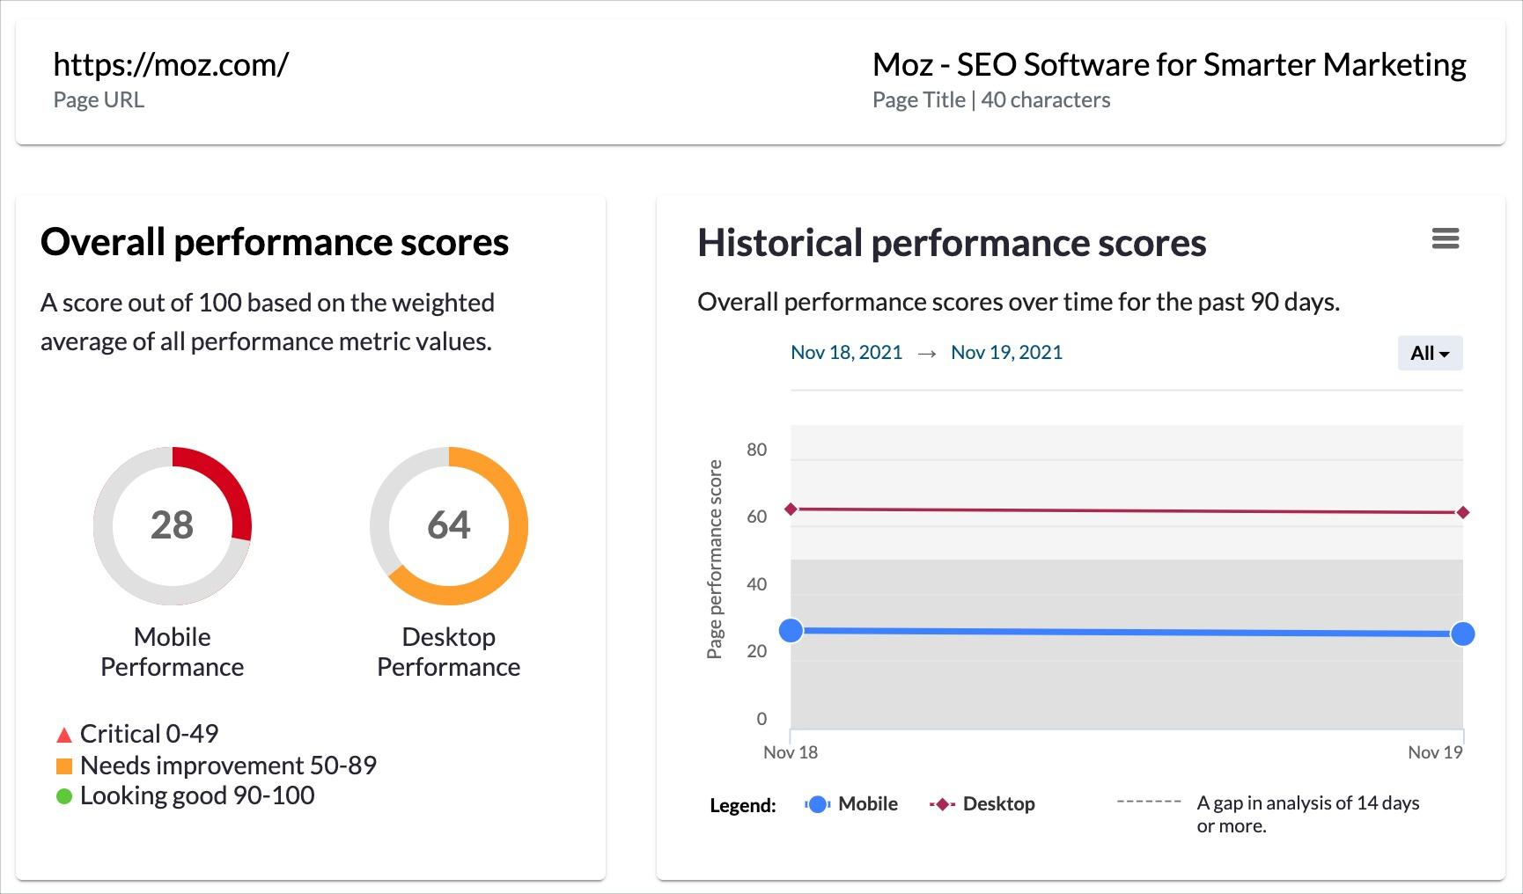Image resolution: width=1523 pixels, height=894 pixels.
Task: Select the Historical performance scores section header
Action: click(x=952, y=244)
